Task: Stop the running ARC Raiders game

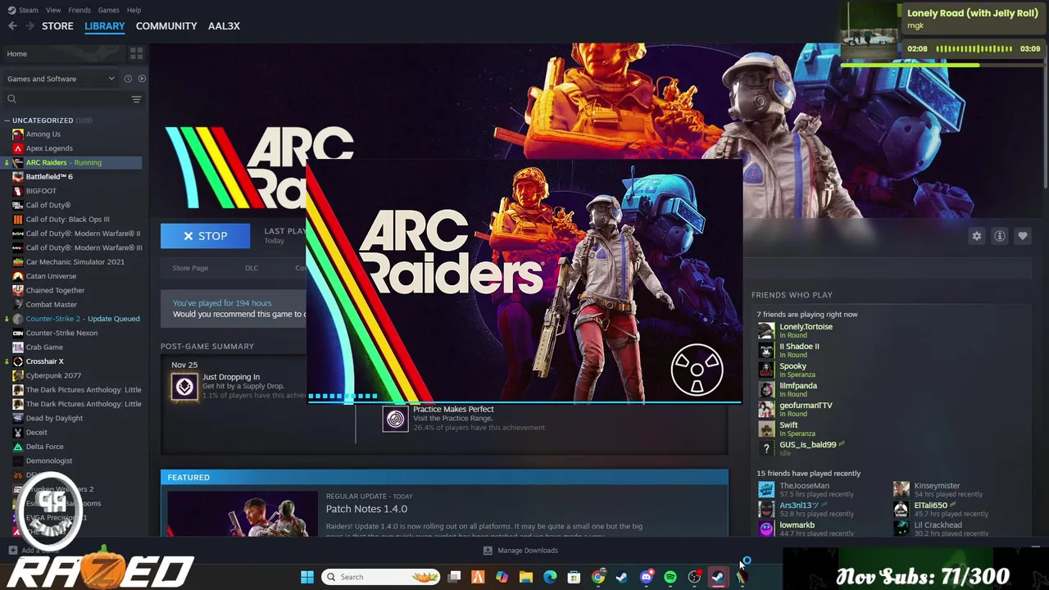Action: tap(206, 236)
